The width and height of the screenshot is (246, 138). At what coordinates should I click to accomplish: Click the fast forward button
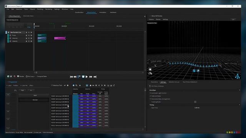tap(91, 77)
